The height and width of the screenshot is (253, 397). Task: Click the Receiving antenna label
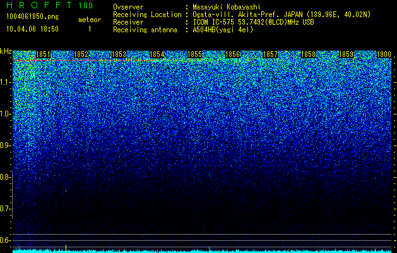pos(145,30)
